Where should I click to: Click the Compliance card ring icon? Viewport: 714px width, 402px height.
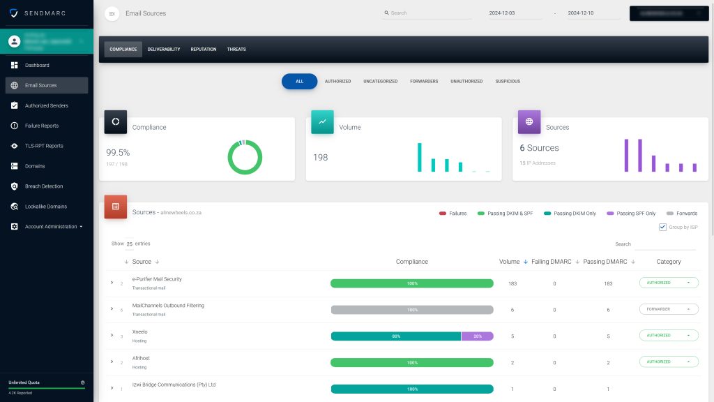[x=116, y=121]
